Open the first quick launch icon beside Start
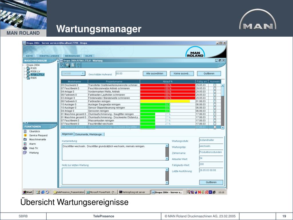 (x=38, y=192)
